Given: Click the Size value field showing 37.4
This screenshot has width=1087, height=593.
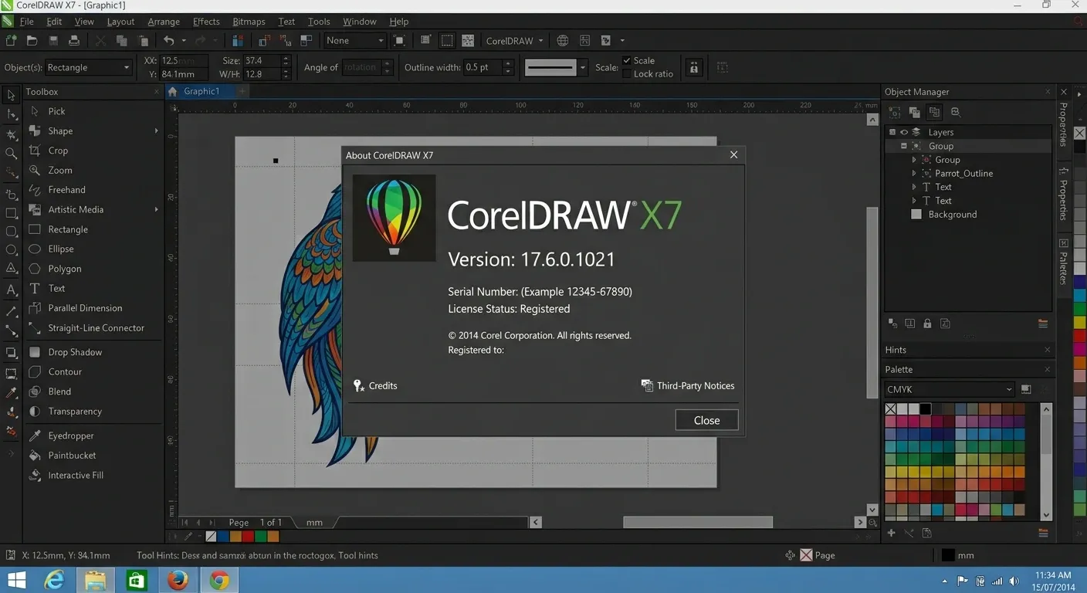Looking at the screenshot, I should coord(262,60).
